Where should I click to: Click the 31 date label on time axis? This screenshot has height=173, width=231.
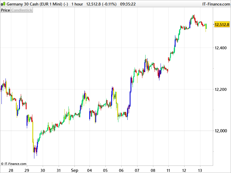59,170
